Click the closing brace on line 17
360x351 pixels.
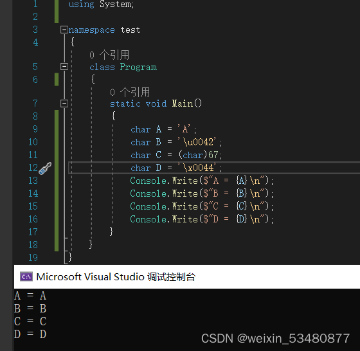[x=111, y=231]
